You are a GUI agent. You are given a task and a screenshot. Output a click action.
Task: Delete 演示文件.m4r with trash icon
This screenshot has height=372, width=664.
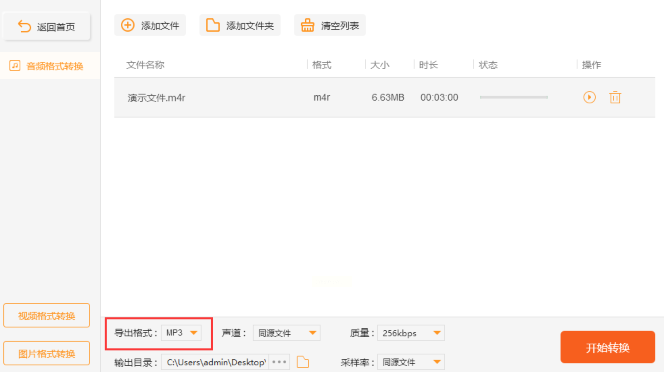[615, 98]
